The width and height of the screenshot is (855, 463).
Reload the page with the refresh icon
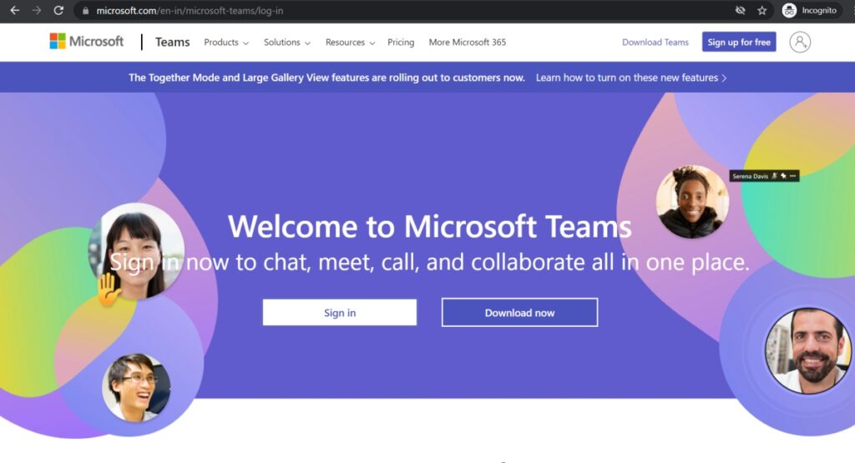click(x=58, y=10)
